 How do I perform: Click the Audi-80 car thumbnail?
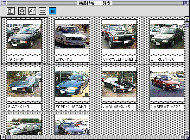(24, 37)
